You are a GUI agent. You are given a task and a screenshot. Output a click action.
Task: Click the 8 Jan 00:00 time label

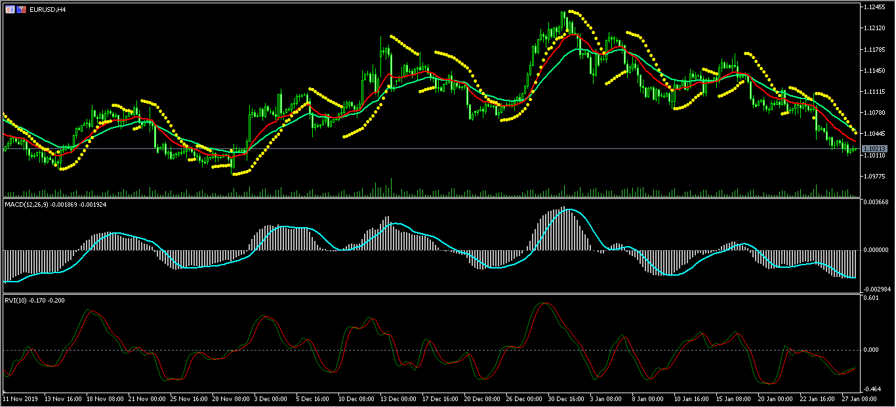647,398
